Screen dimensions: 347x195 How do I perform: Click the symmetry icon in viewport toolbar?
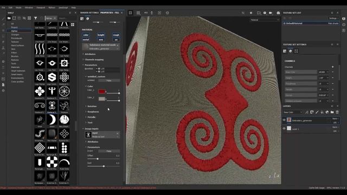(146, 13)
